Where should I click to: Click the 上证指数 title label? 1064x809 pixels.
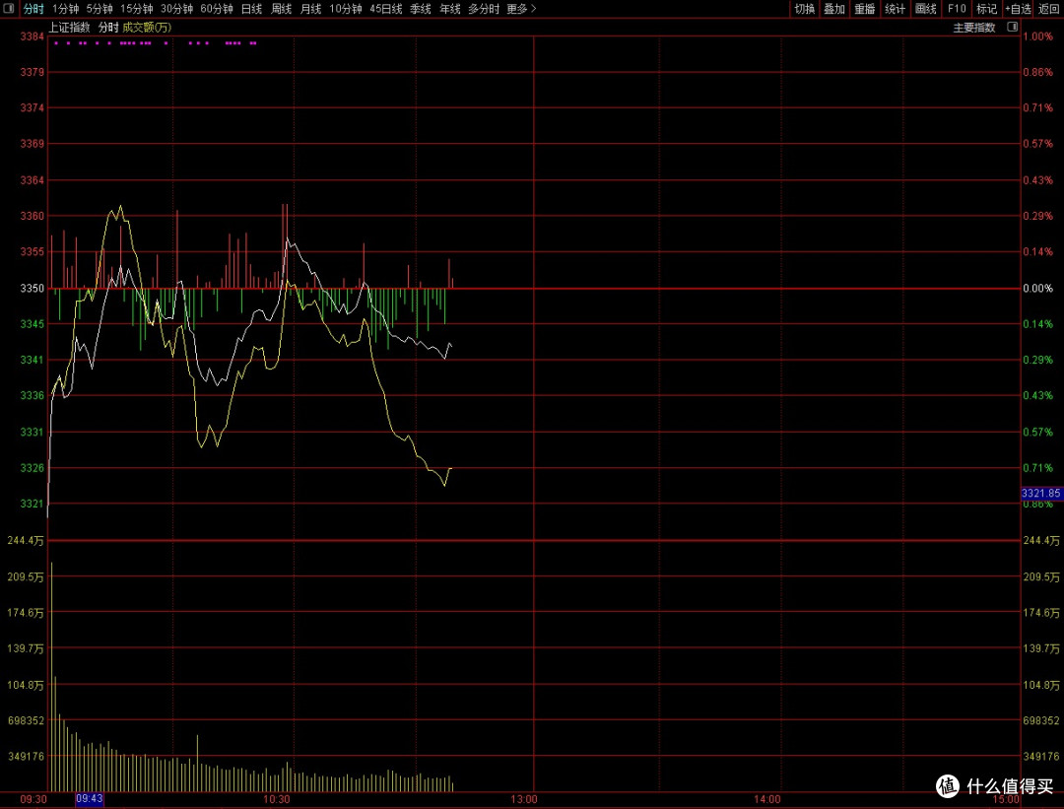coord(69,28)
